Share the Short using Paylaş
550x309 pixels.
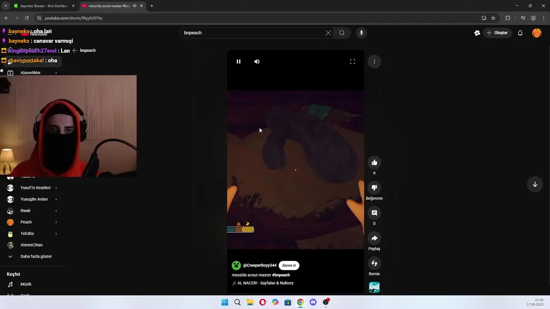point(374,238)
